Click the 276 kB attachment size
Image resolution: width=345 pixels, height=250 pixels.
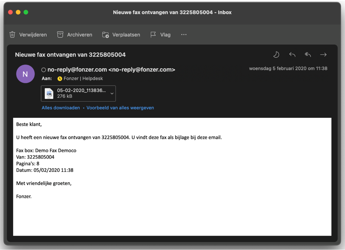tap(65, 96)
